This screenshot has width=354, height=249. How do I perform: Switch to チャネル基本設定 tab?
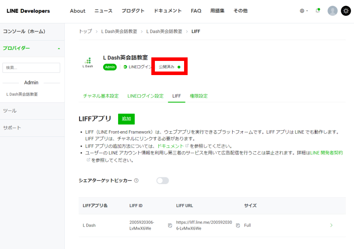point(101,96)
